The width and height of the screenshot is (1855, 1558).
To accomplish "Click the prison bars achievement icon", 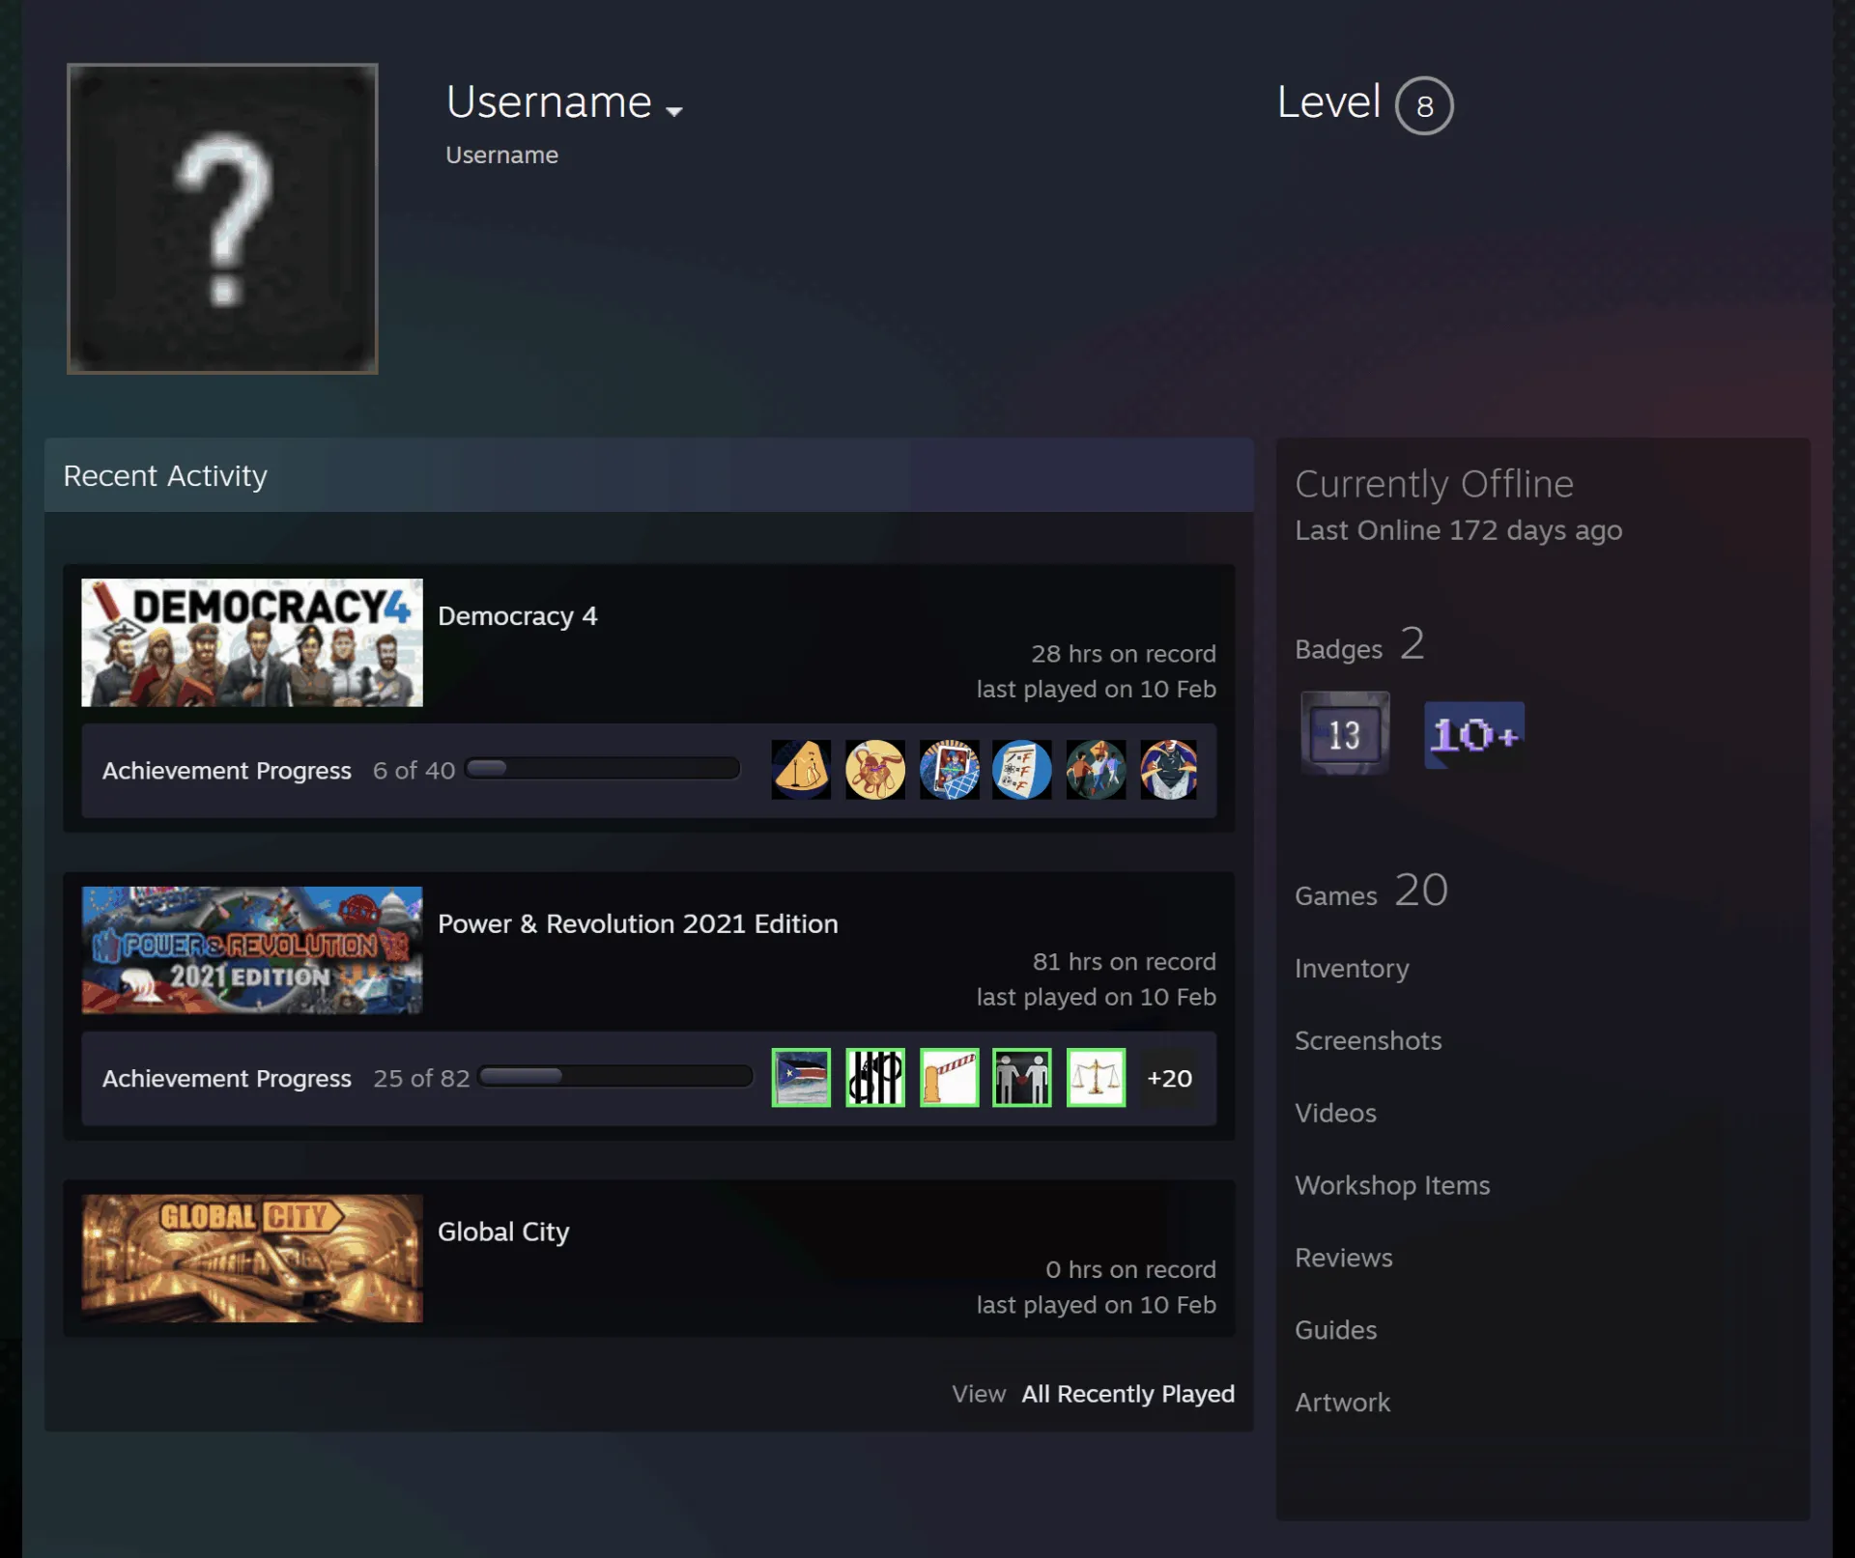I will [x=875, y=1077].
